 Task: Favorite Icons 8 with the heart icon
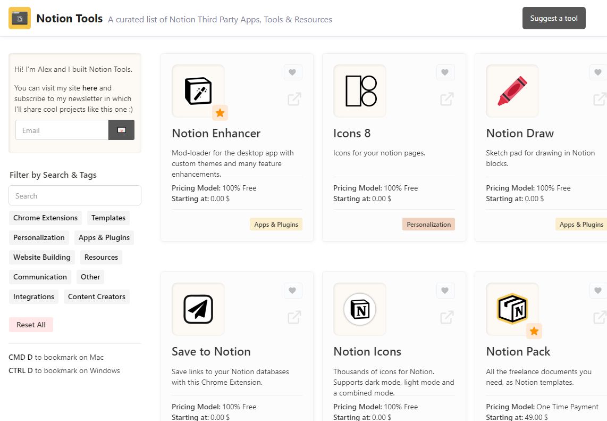(445, 72)
